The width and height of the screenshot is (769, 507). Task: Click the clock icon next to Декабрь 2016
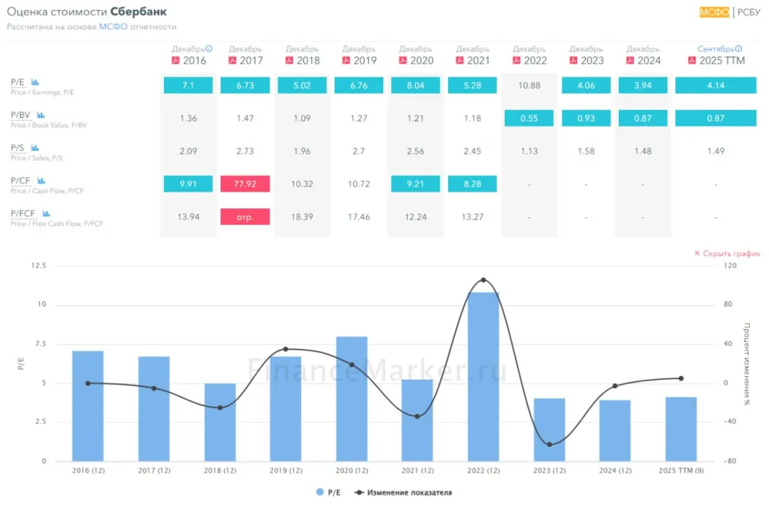209,48
